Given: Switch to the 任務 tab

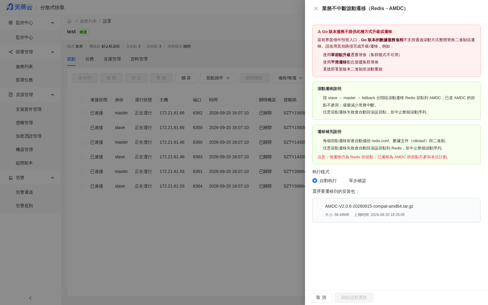Looking at the screenshot, I should coord(90,59).
